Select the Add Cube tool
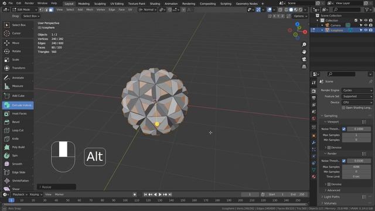 tap(18, 96)
